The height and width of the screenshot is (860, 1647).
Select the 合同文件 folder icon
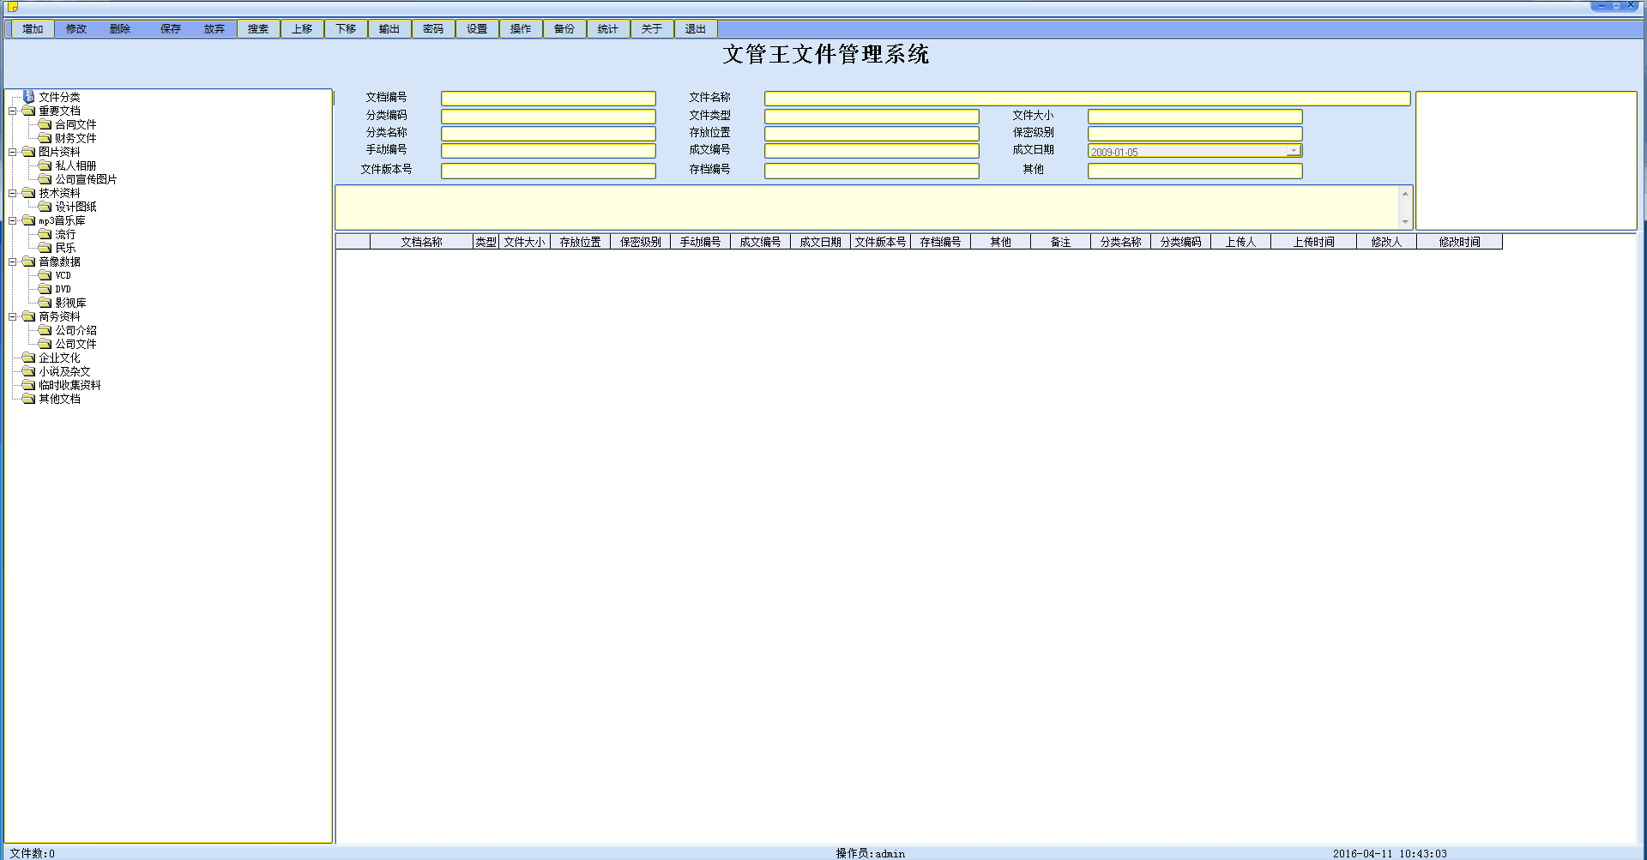point(45,124)
